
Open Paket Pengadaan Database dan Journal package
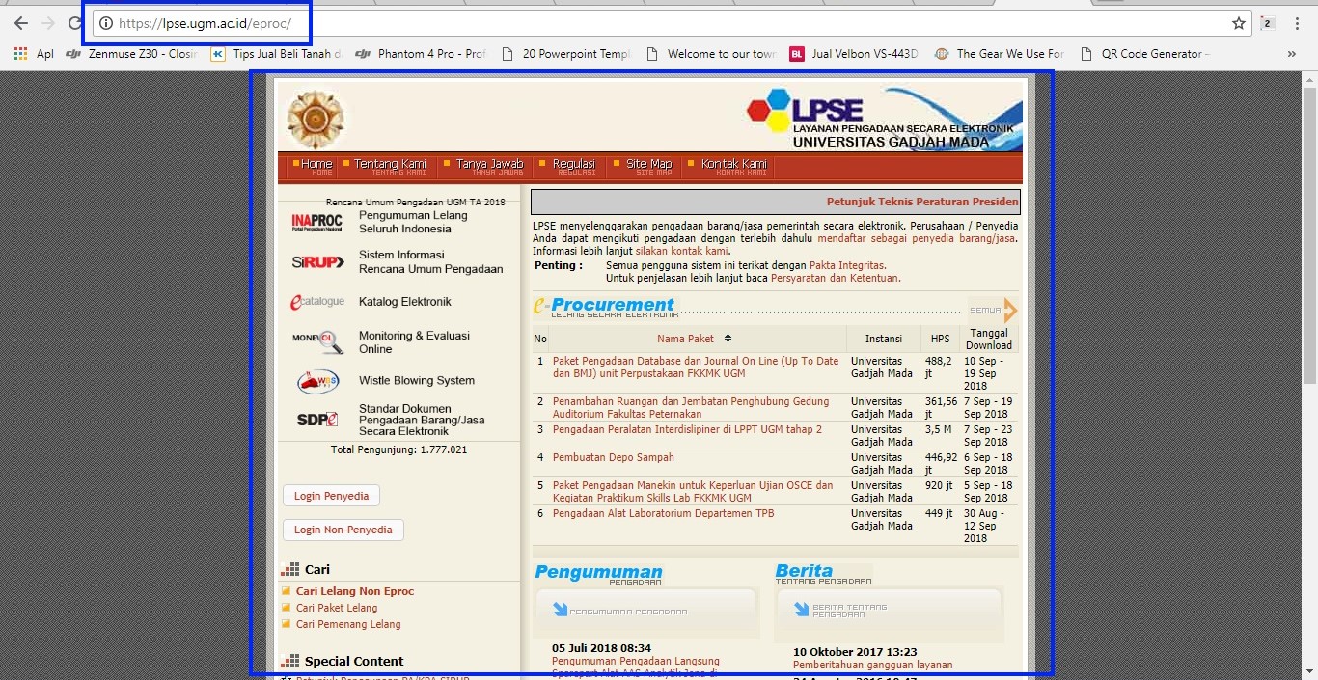[696, 367]
